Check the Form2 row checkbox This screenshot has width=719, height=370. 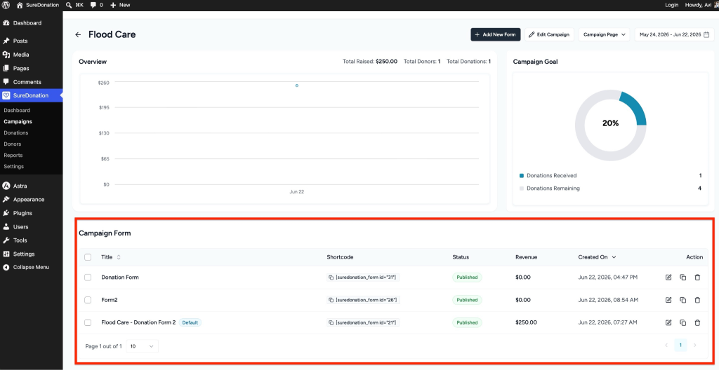pos(88,300)
